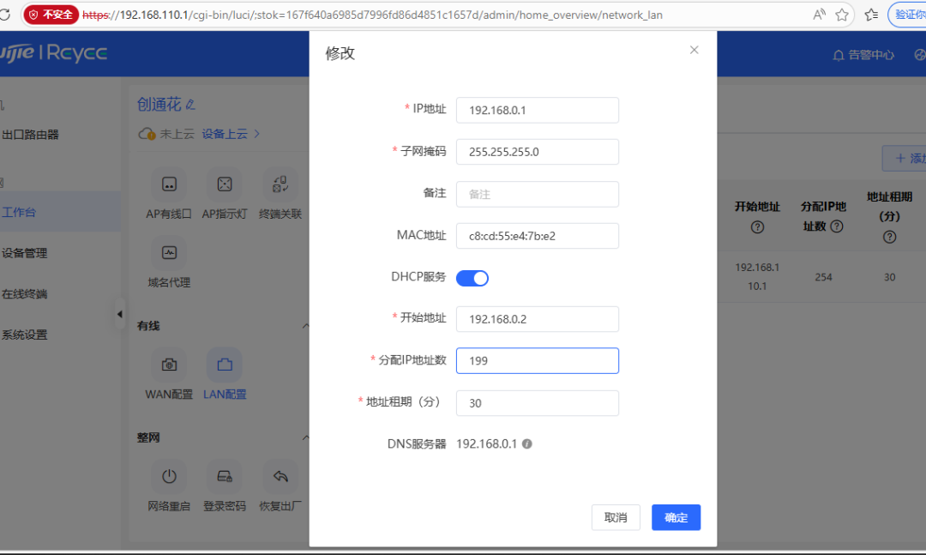Collapse the sidebar with the arrow handle
This screenshot has width=926, height=555.
(x=120, y=315)
